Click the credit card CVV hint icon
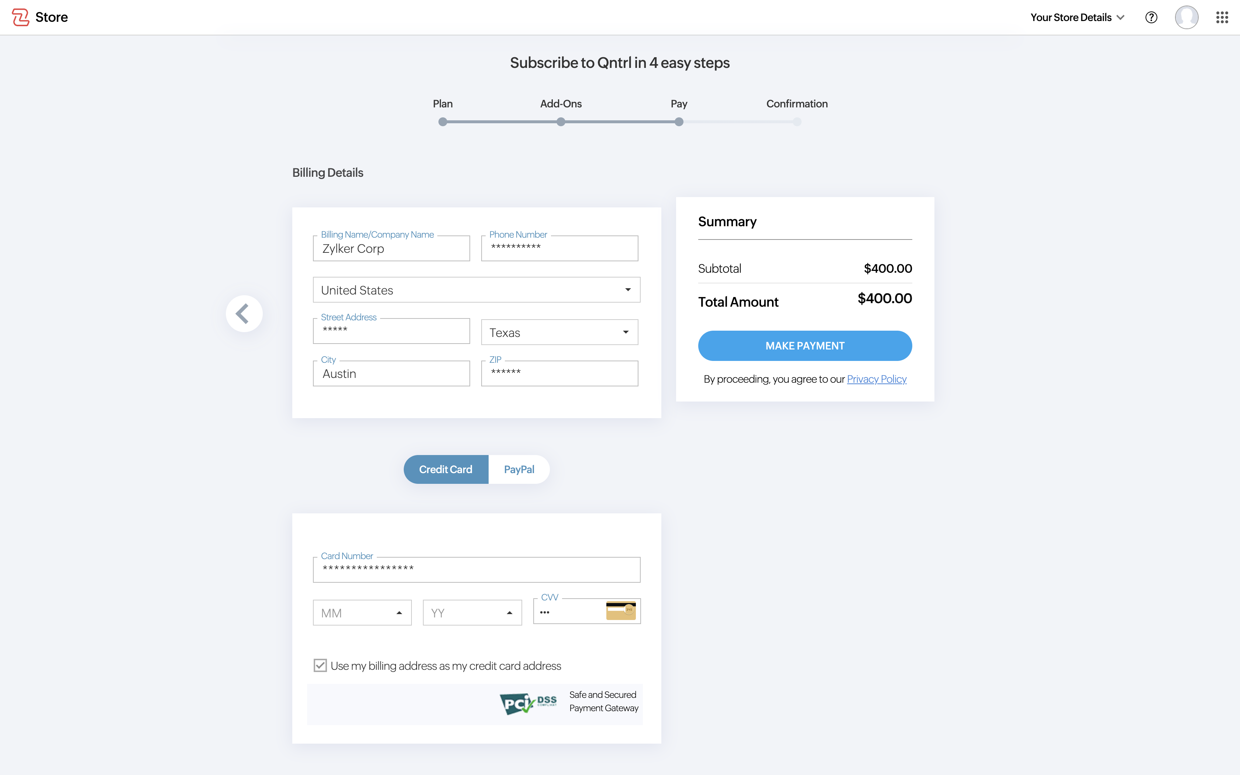Screen dimensions: 1240x775 tap(620, 611)
